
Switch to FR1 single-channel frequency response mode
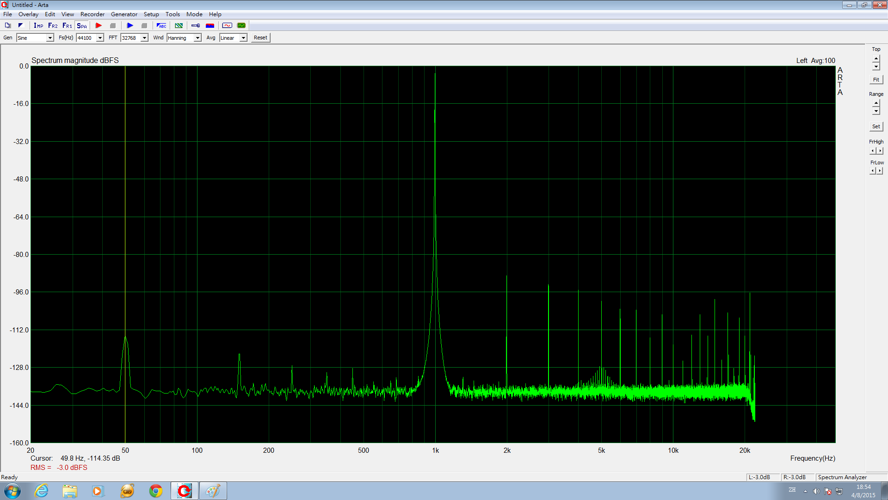[67, 25]
